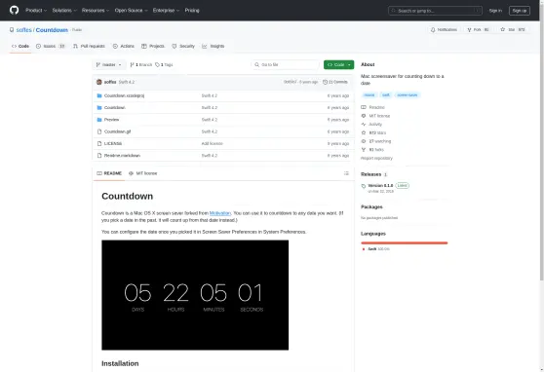
Task: Open the Readme.markdown file
Action: (122, 156)
